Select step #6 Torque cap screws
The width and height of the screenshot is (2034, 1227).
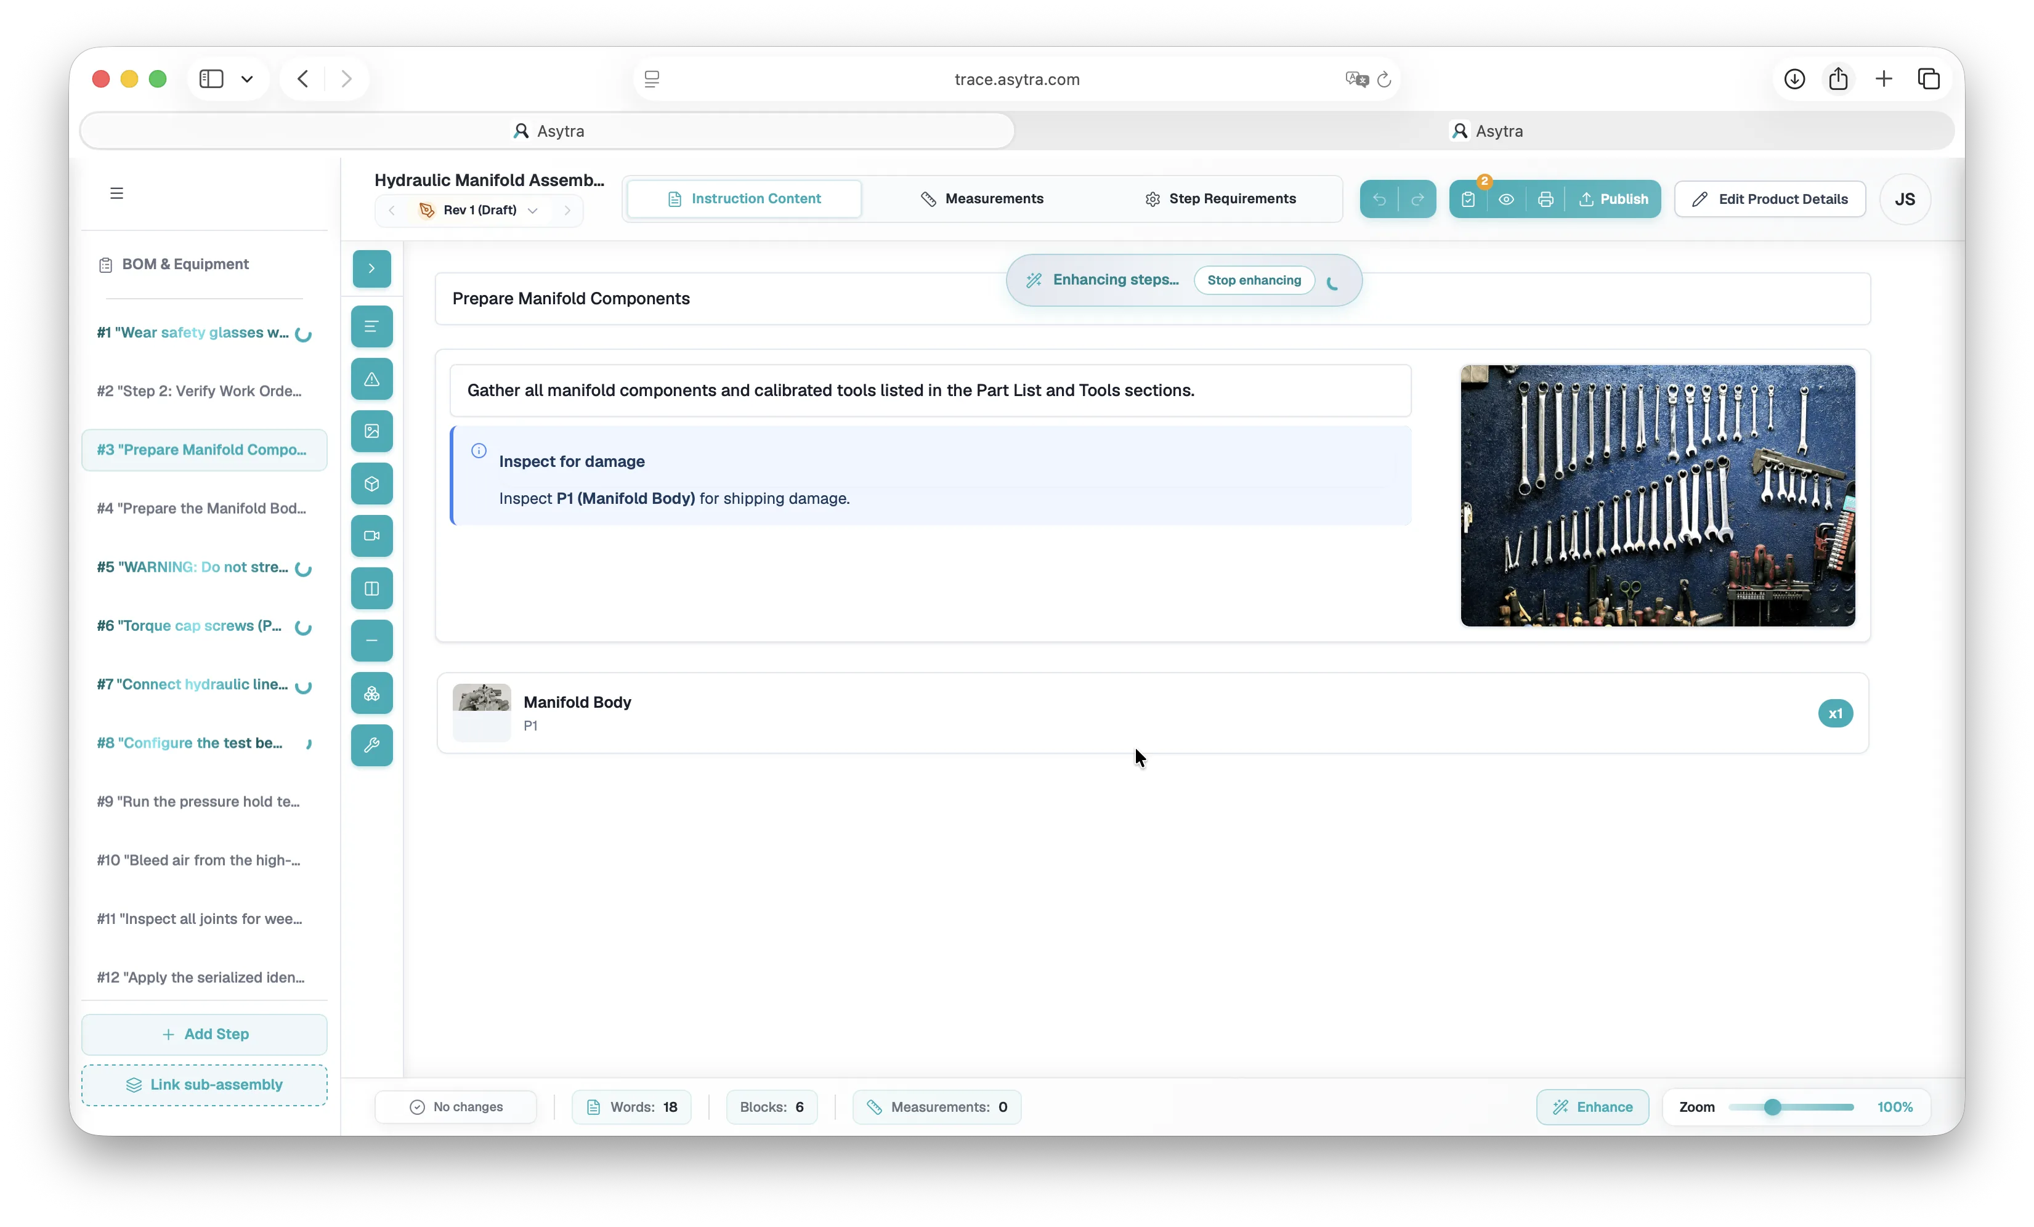click(204, 626)
